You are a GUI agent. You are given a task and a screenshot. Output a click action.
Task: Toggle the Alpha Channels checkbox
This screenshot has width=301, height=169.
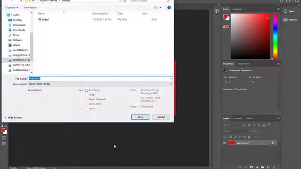tap(87, 100)
